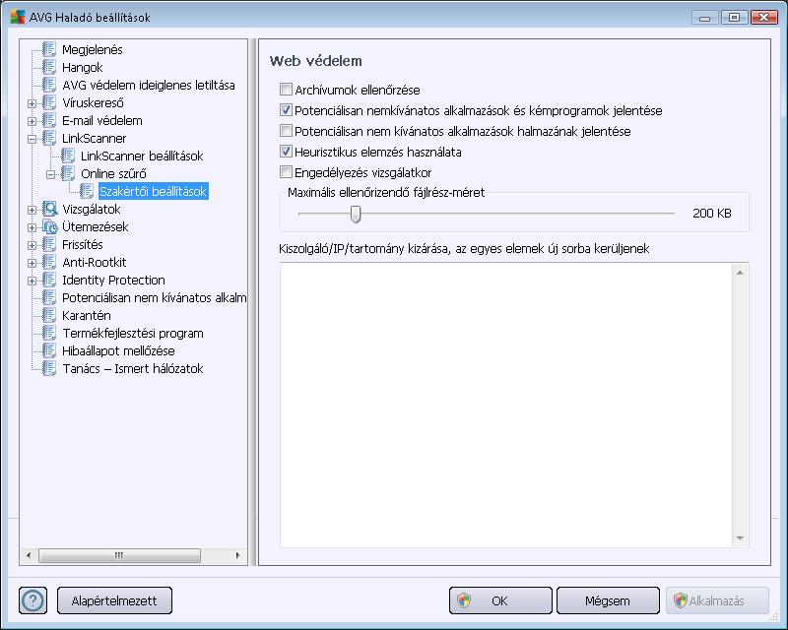
Task: Collapse the LinkScanner tree node
Action: [33, 139]
